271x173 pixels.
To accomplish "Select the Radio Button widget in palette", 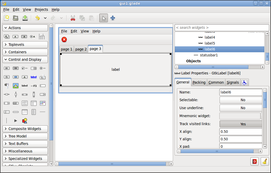I will click(x=42, y=68).
